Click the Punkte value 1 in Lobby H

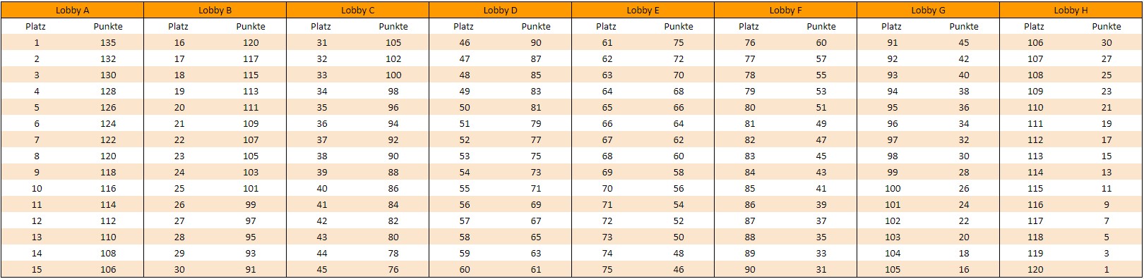[1106, 269]
